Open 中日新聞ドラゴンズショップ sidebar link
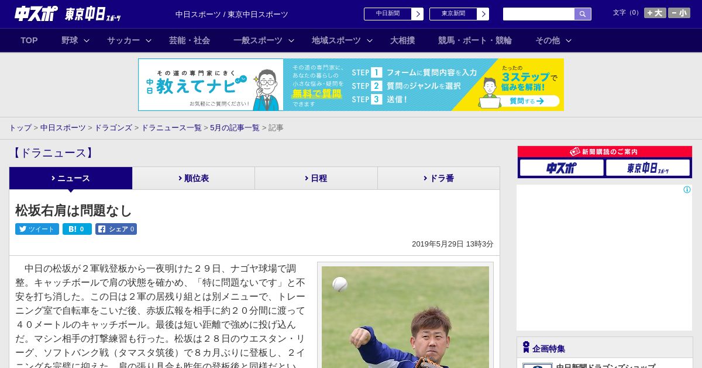 point(605,366)
